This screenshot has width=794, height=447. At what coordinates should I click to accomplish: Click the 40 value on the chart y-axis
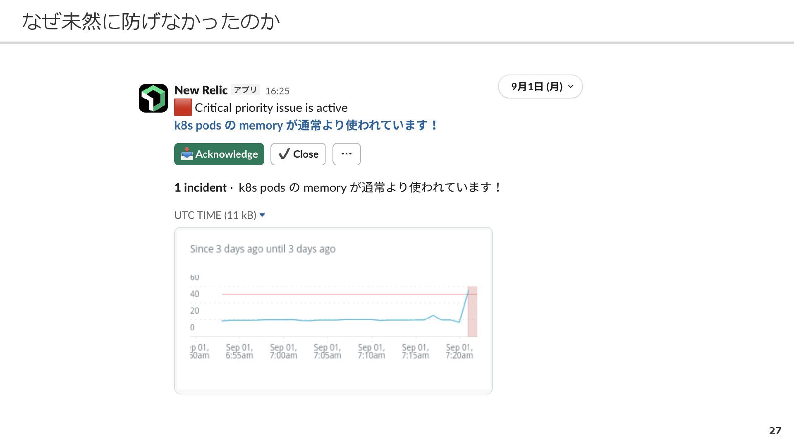[195, 294]
